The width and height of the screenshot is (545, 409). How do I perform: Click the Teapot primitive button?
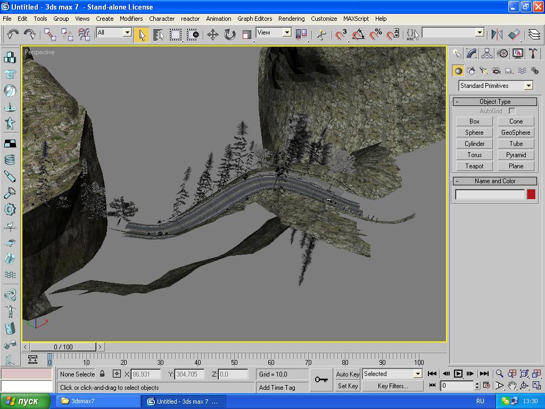point(474,166)
